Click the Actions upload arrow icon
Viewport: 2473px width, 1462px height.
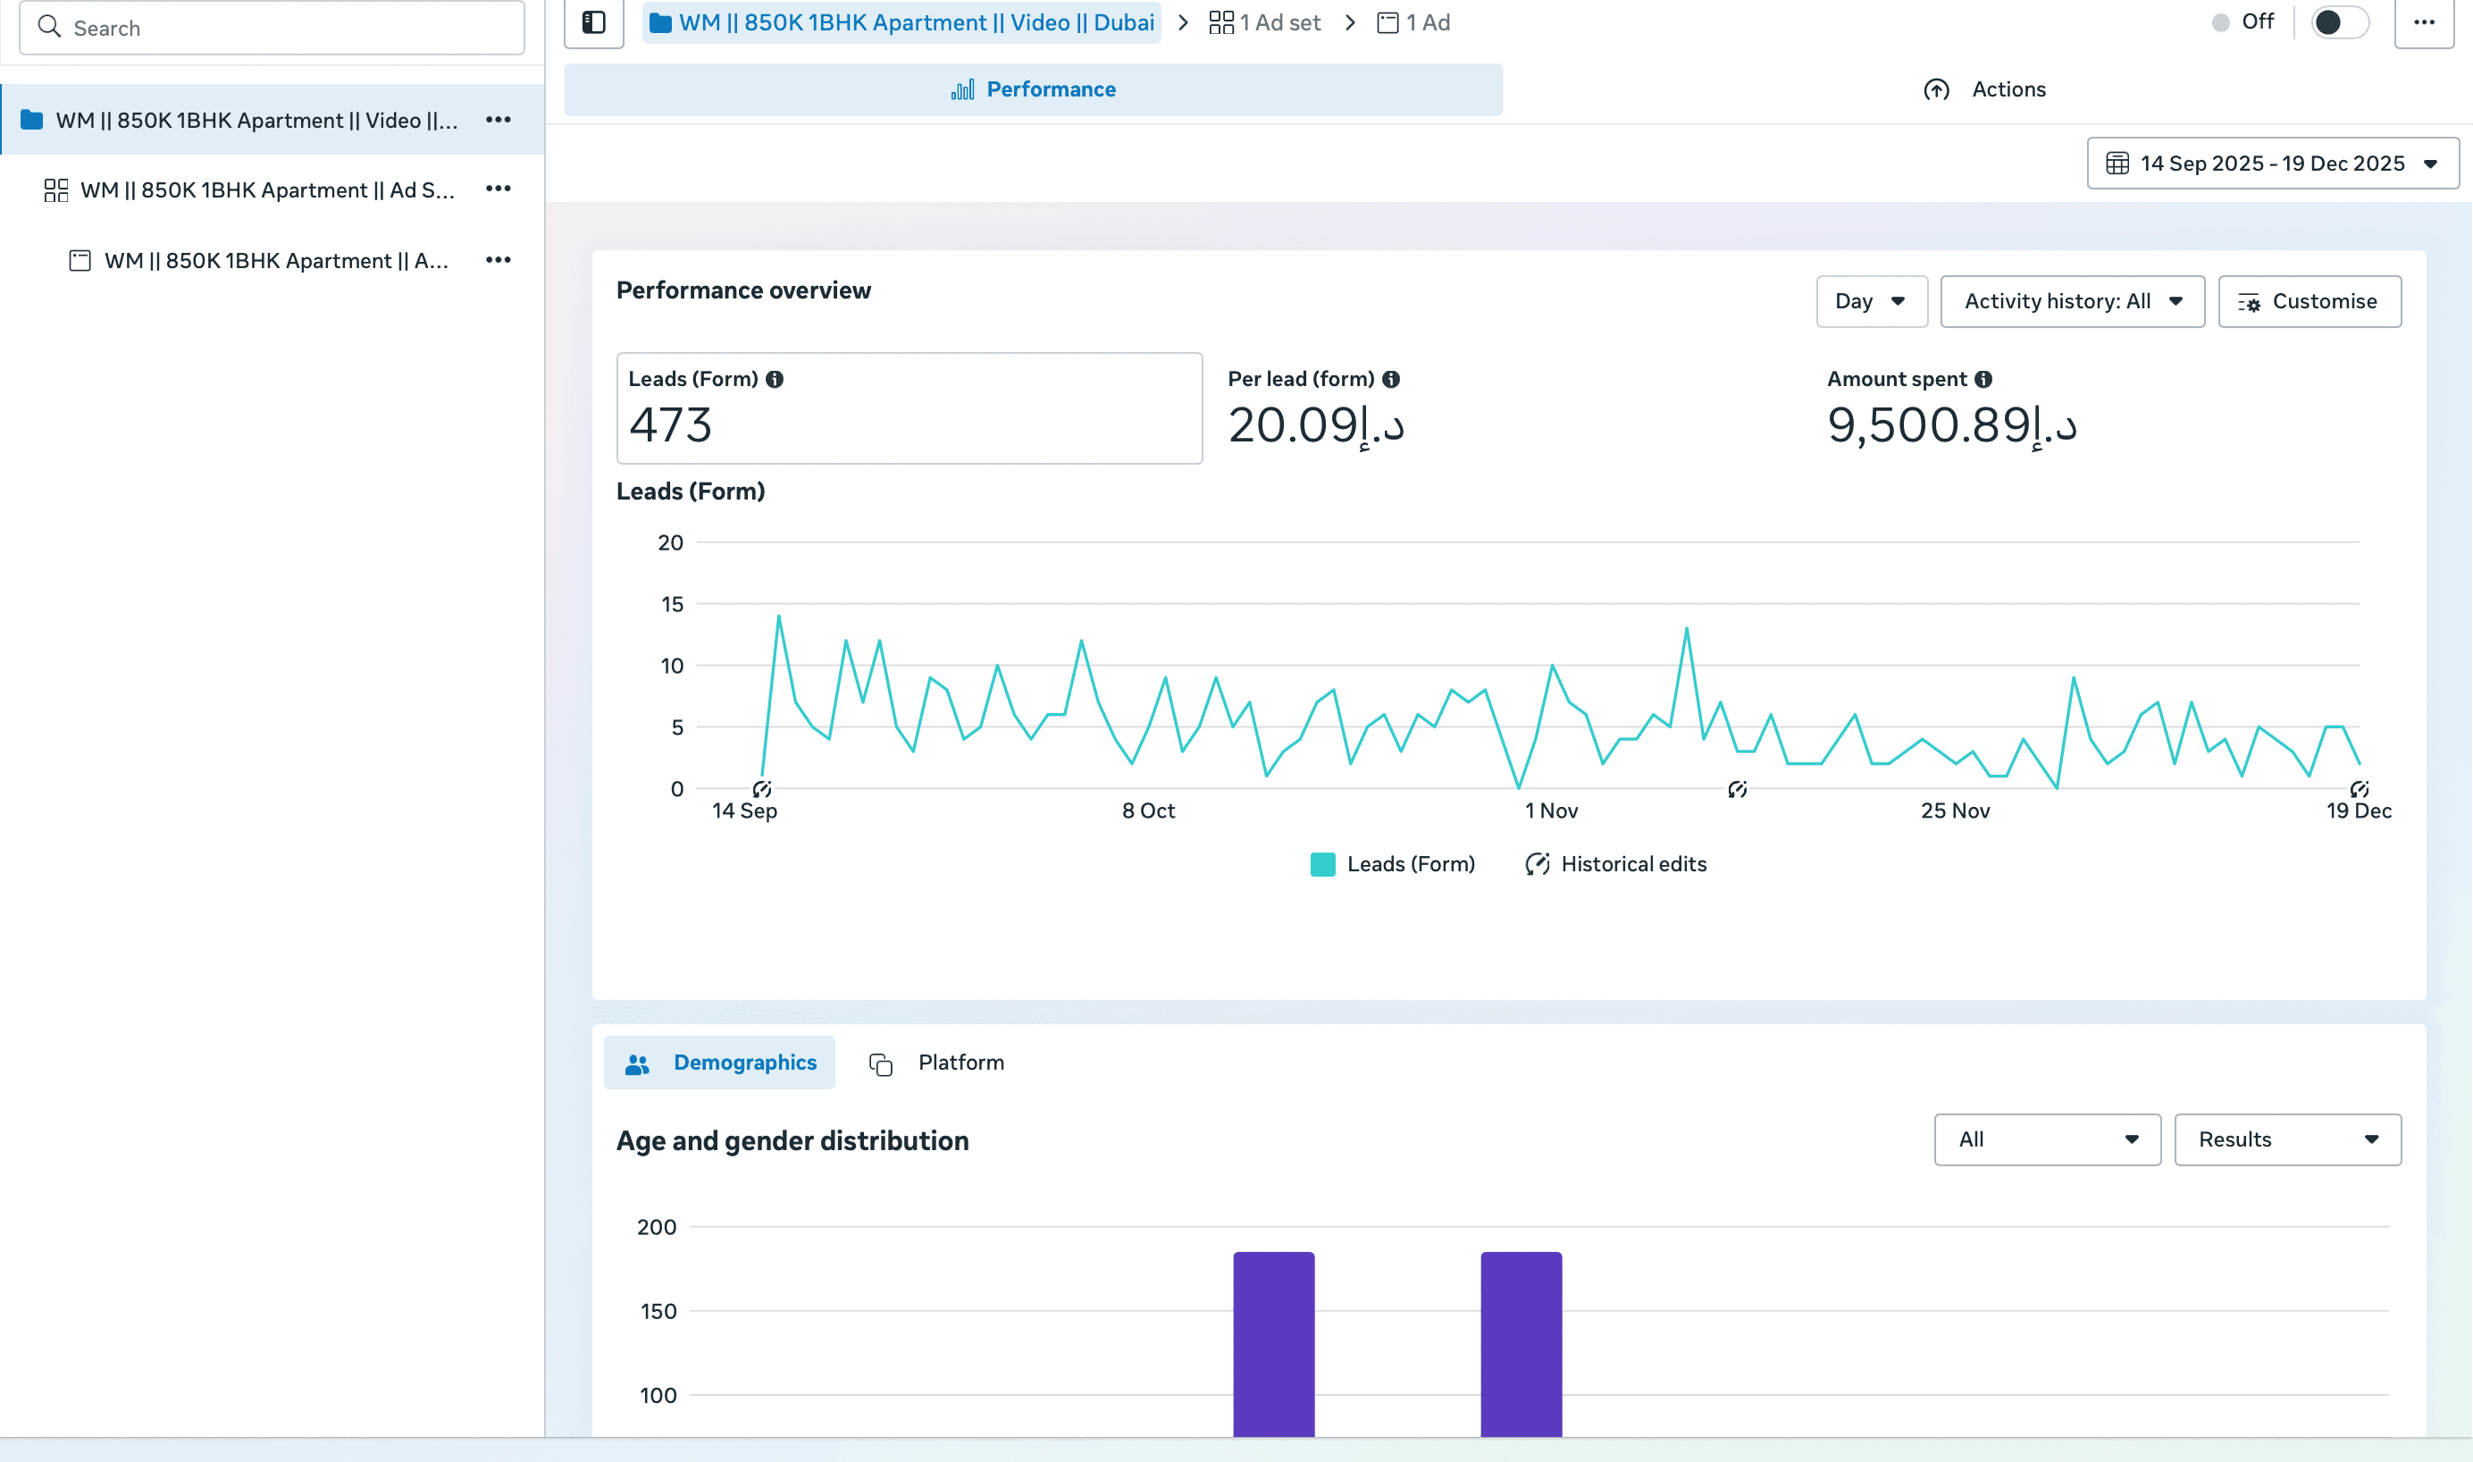click(1936, 89)
